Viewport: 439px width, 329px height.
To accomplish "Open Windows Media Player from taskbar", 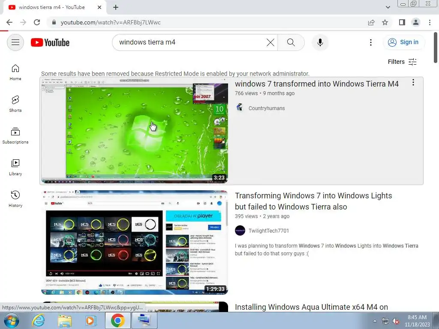I will (91, 320).
